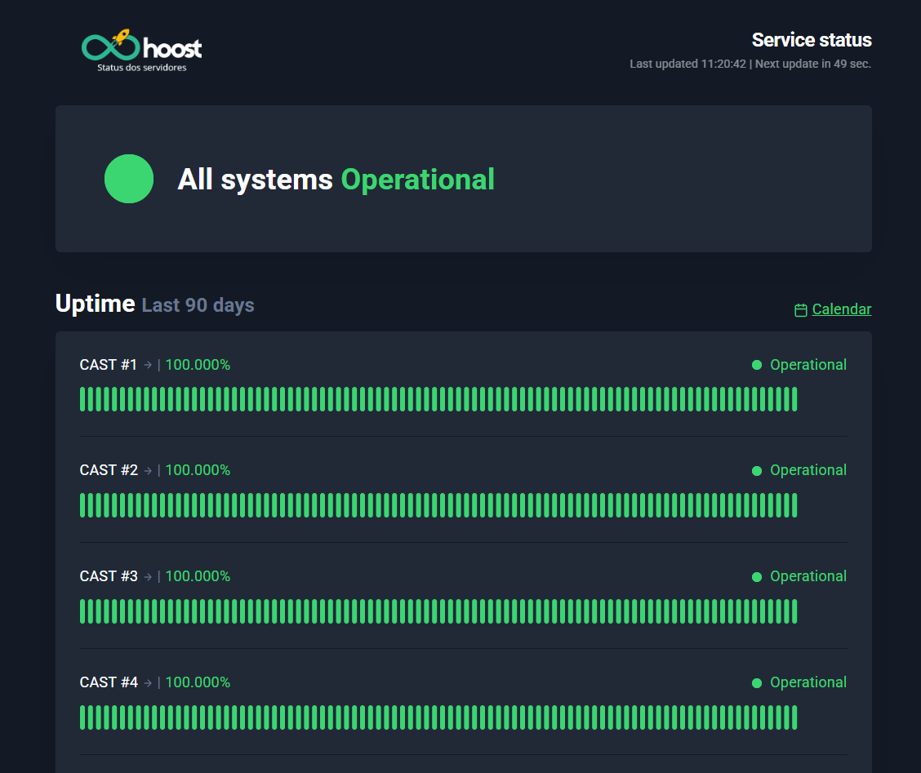Click the Service status heading

point(811,40)
